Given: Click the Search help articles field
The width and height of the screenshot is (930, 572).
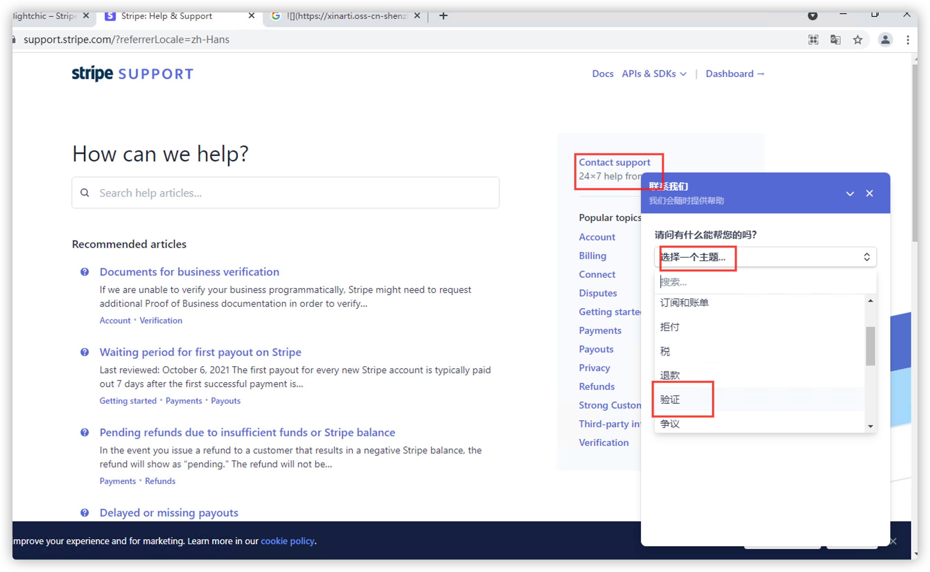Looking at the screenshot, I should pyautogui.click(x=286, y=193).
